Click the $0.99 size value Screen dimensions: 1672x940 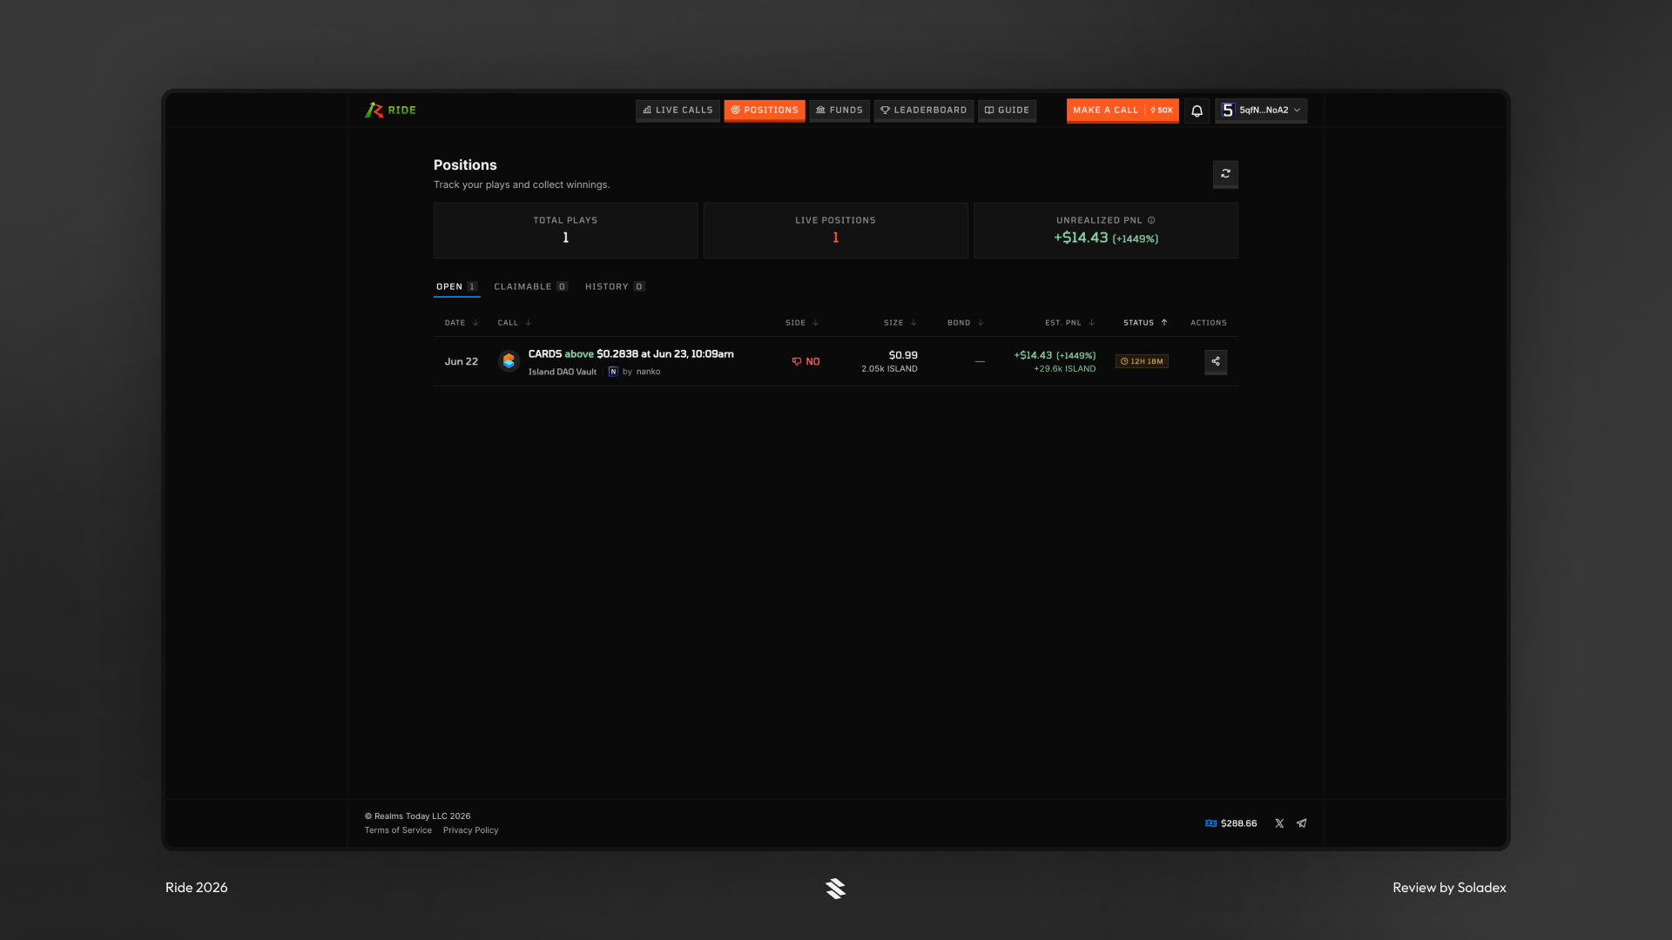903,355
